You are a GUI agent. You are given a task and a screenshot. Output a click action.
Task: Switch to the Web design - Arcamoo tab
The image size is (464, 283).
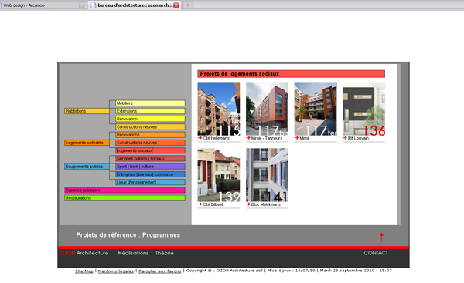[43, 5]
